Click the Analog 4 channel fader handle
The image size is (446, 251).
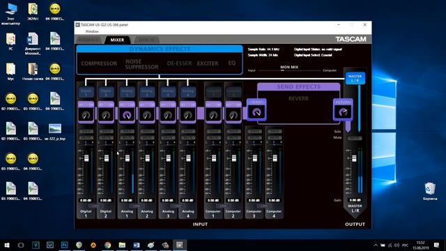click(188, 158)
